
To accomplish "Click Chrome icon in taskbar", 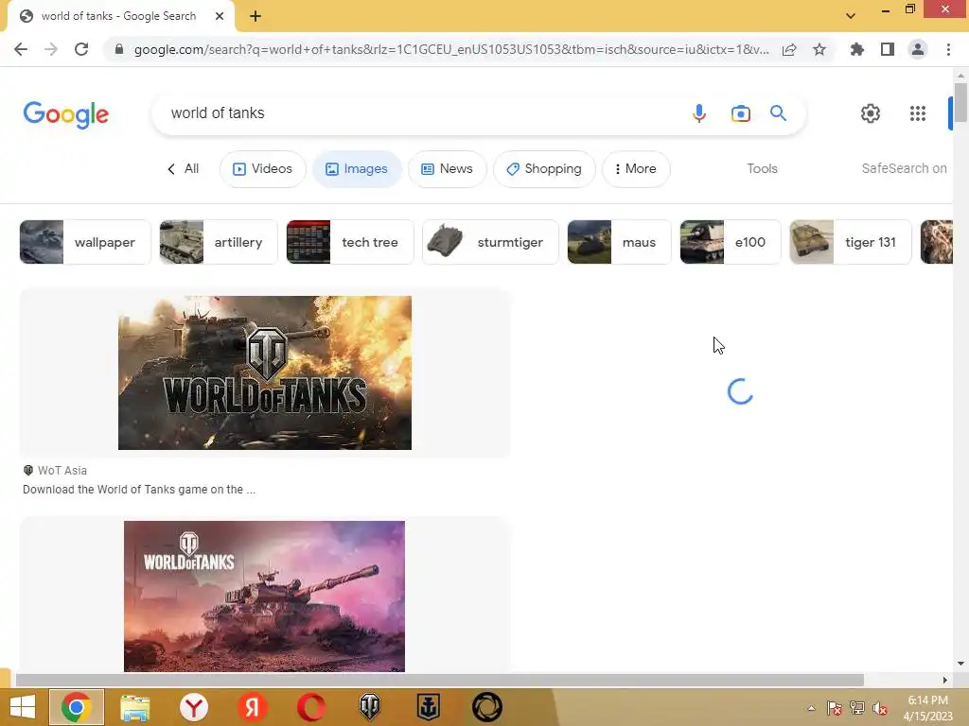I will coord(77,707).
